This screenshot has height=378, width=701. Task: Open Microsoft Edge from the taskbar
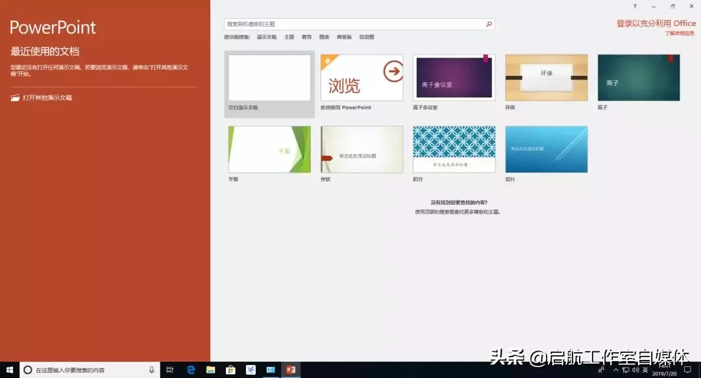pyautogui.click(x=190, y=370)
